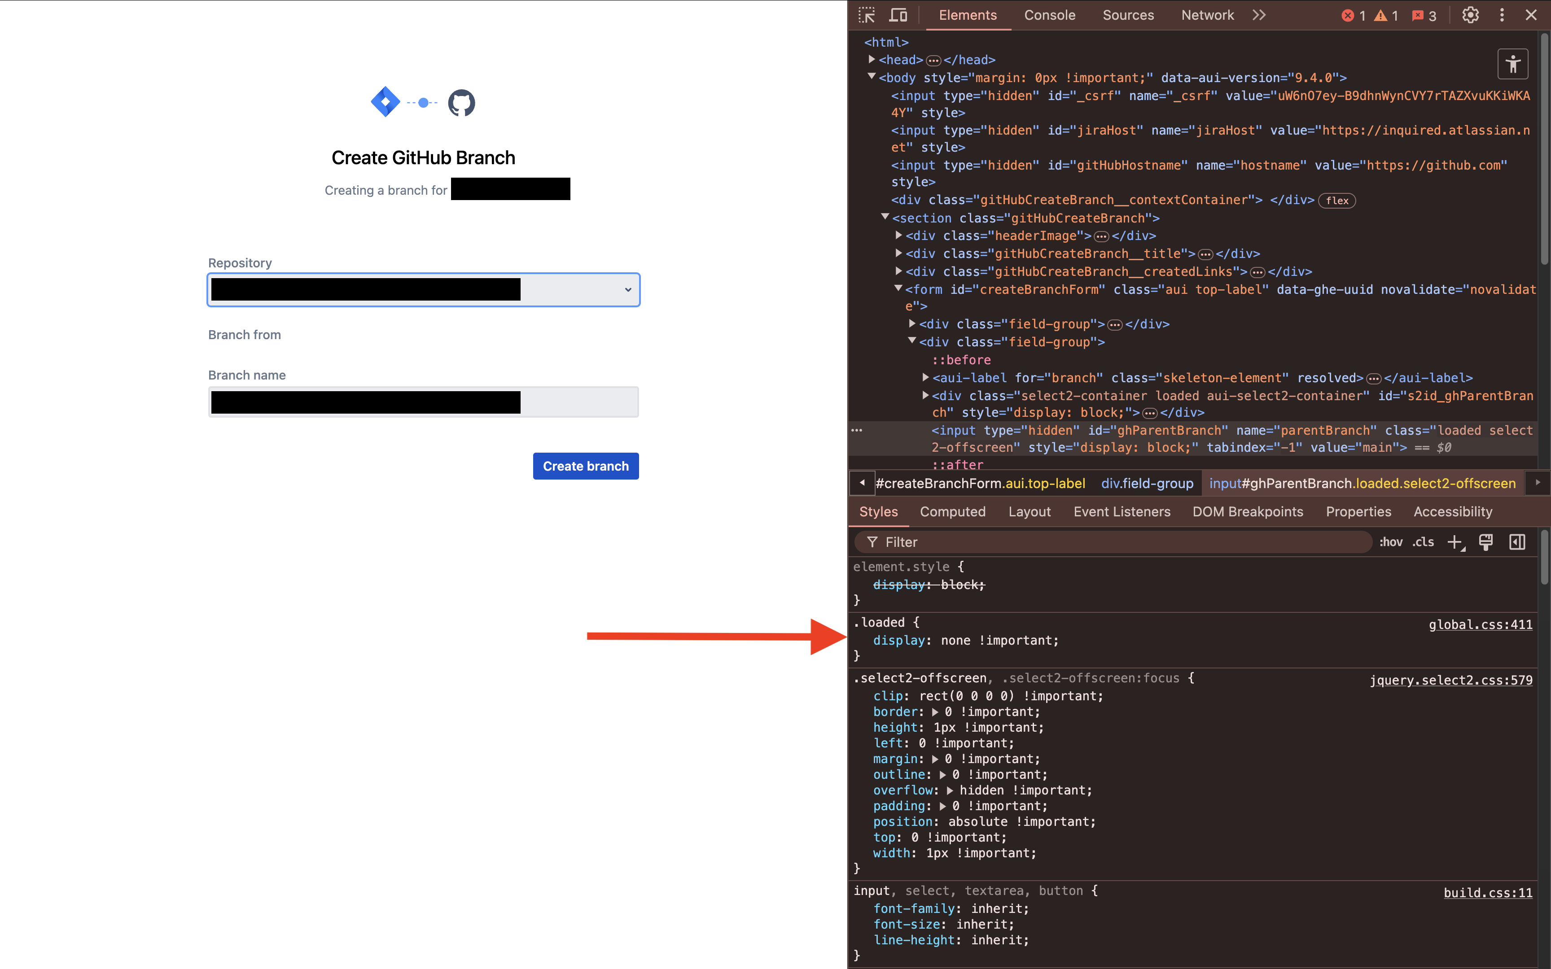Screen dimensions: 1551x969
Task: Open jquery.select2.css:579 source link
Action: 1451,680
